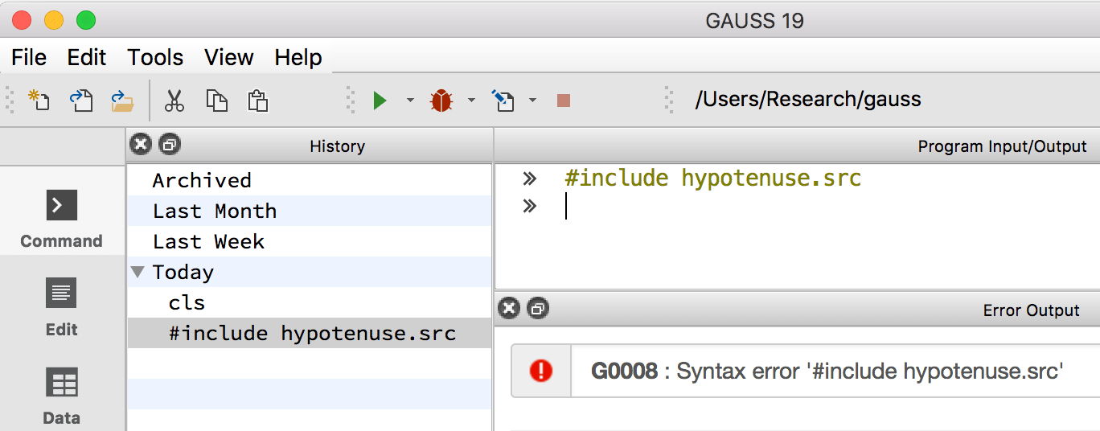
Task: Open dropdown arrow beside the debug icon
Action: click(x=471, y=101)
